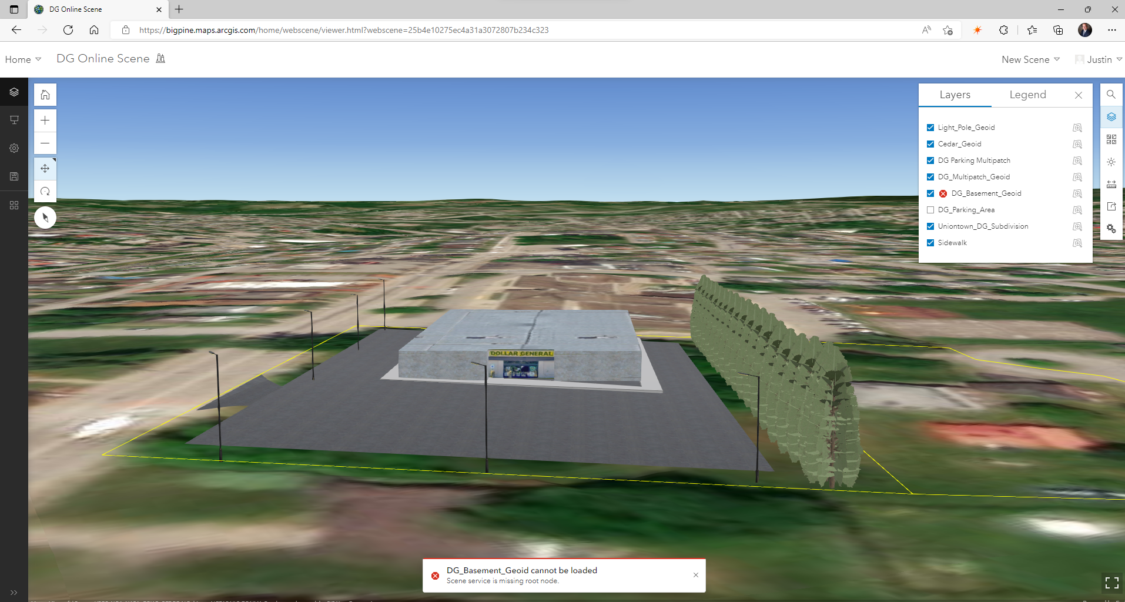The width and height of the screenshot is (1125, 602).
Task: Open scene Settings in left sidebar
Action: pos(14,148)
